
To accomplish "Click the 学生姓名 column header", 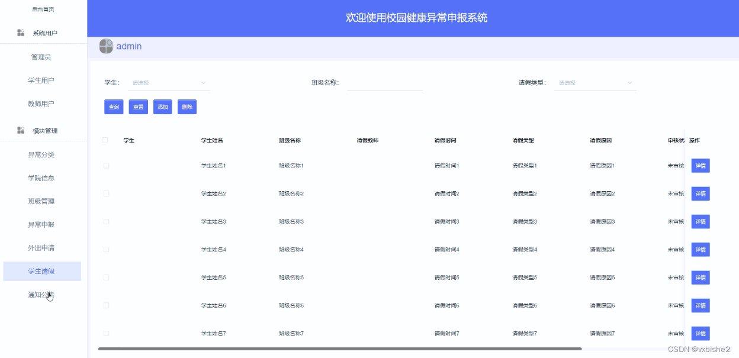I will (x=212, y=140).
